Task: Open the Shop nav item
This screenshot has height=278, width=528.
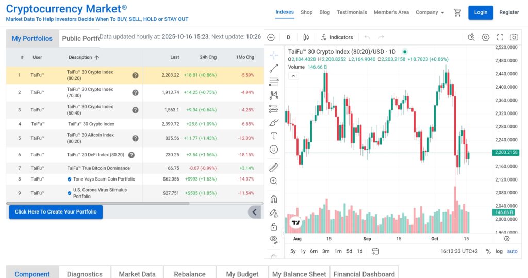Action: pyautogui.click(x=306, y=12)
